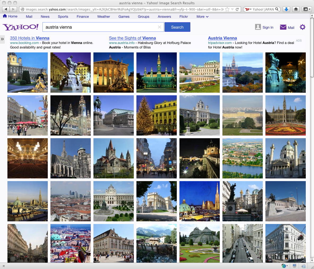Click the ADS label text

(x=299, y=41)
